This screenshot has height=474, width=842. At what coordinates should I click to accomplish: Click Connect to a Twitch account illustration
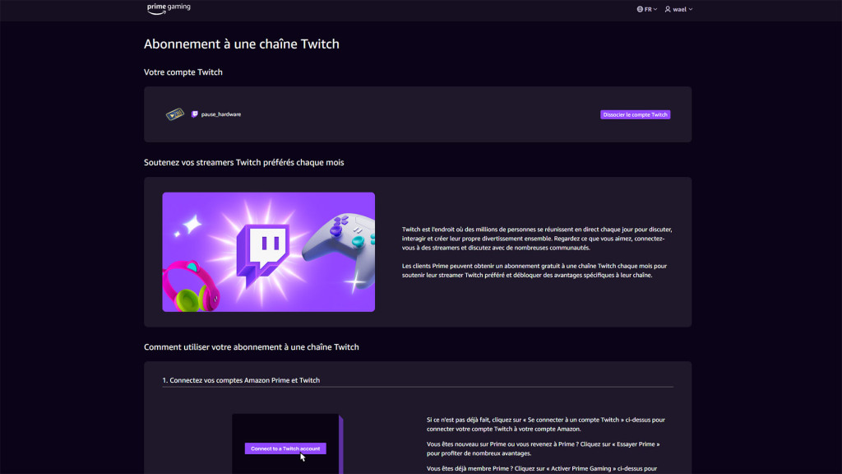287,444
